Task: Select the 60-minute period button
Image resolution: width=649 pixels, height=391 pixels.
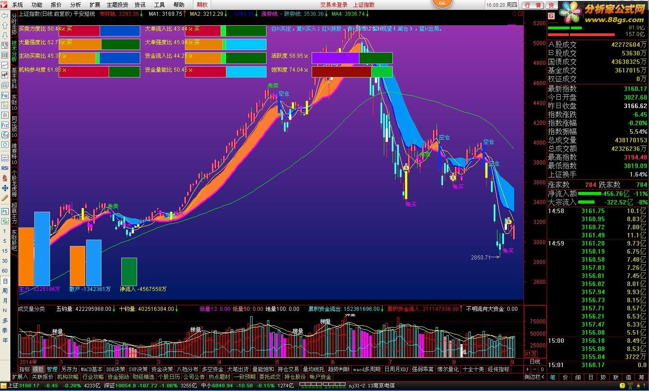Action: pyautogui.click(x=5, y=271)
